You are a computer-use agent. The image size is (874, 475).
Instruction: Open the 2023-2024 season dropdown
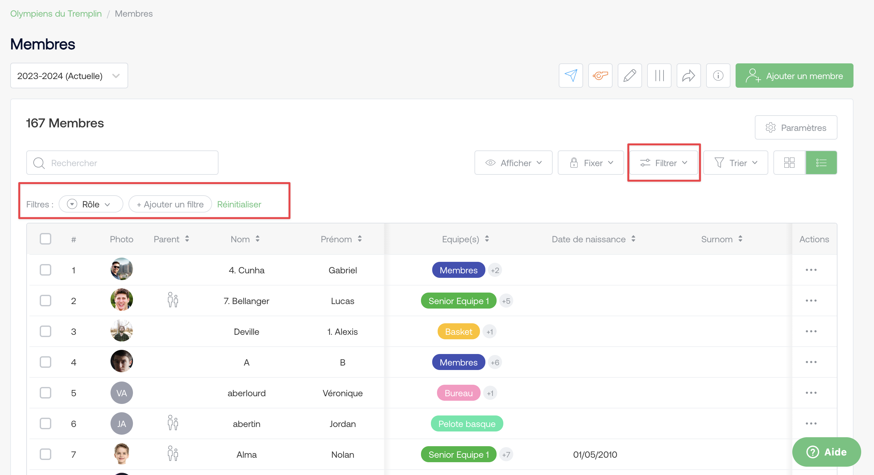[x=69, y=76]
